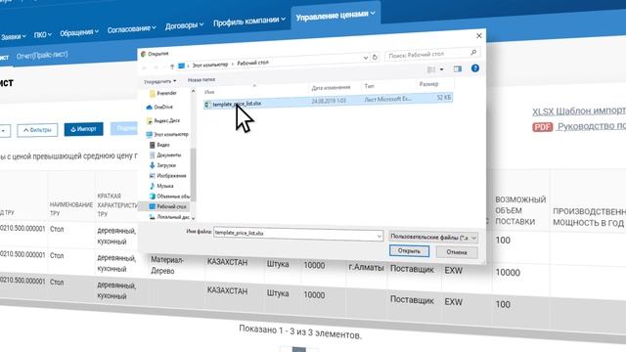Select the Prerender folder in sidebar
This screenshot has width=626, height=352.
point(163,94)
